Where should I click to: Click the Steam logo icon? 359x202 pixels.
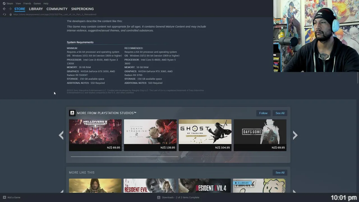point(4,3)
